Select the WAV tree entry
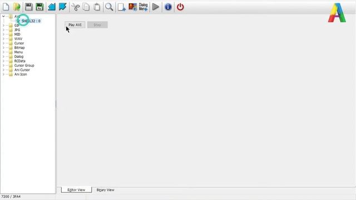356x200 pixels. click(x=18, y=39)
